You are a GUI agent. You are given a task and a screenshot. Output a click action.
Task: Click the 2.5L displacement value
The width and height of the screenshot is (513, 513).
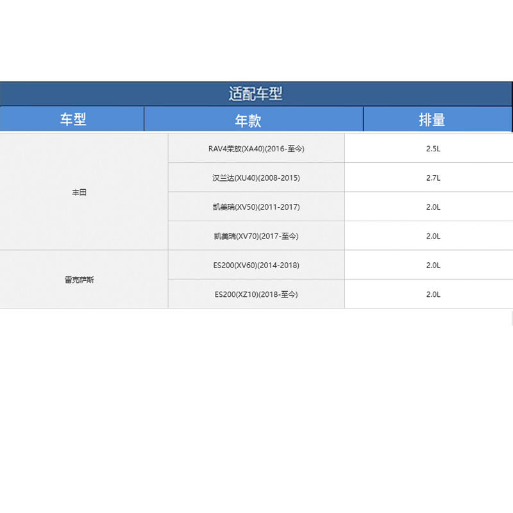click(x=433, y=149)
